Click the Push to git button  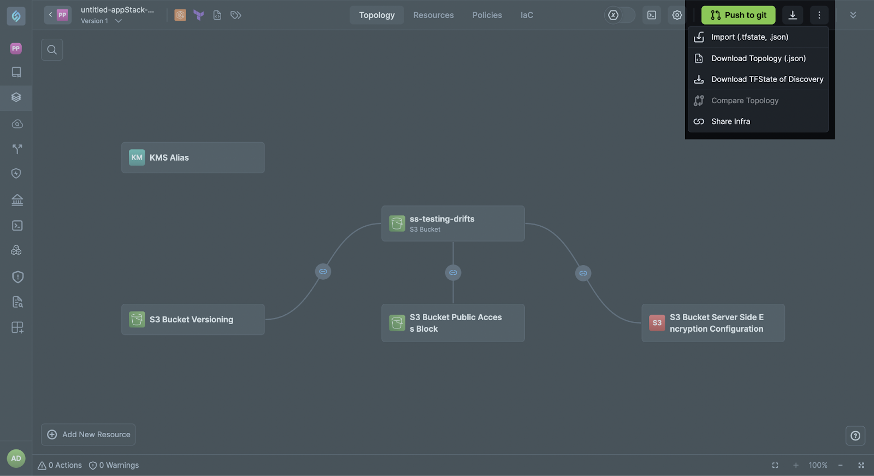click(x=738, y=15)
